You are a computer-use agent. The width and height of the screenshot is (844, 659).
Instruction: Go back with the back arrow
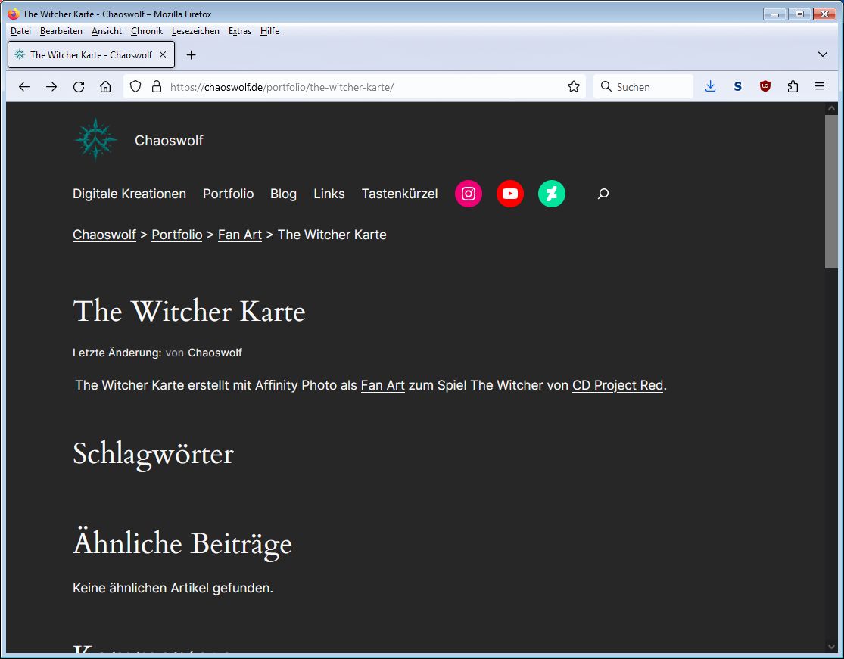tap(23, 86)
